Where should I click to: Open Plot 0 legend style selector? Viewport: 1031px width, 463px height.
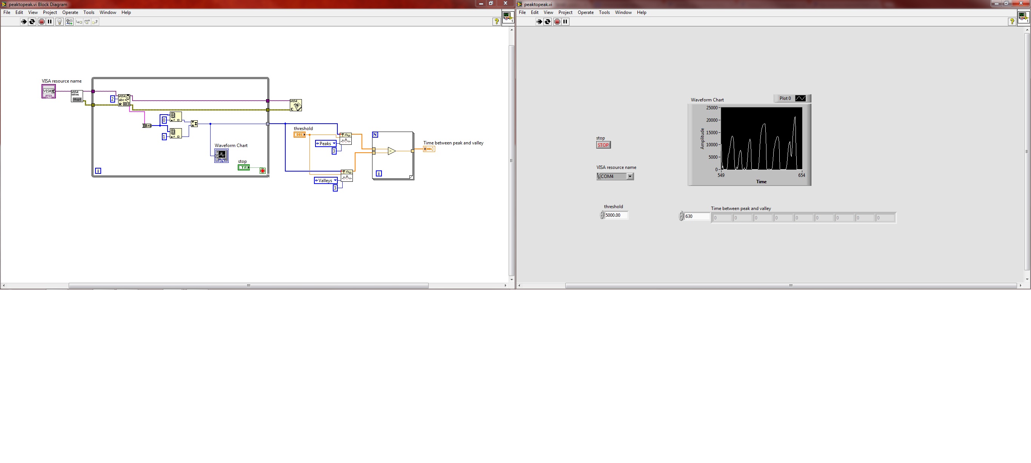click(x=800, y=98)
